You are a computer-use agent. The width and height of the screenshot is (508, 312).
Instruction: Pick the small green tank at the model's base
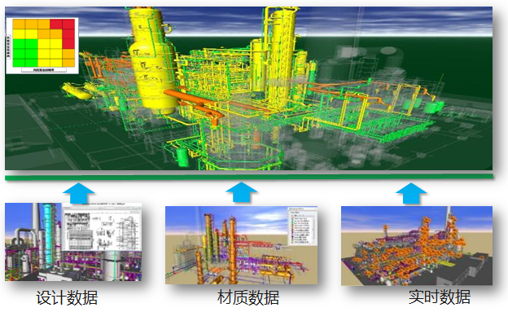coord(182,156)
